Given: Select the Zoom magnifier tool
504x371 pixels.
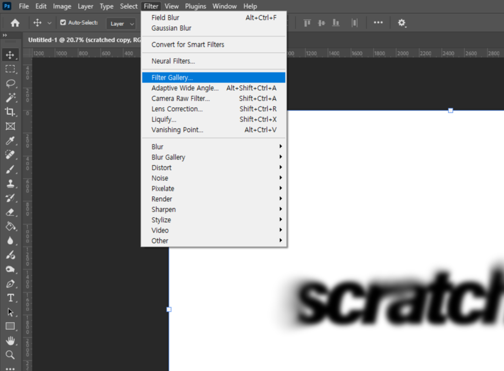Looking at the screenshot, I should click(10, 355).
